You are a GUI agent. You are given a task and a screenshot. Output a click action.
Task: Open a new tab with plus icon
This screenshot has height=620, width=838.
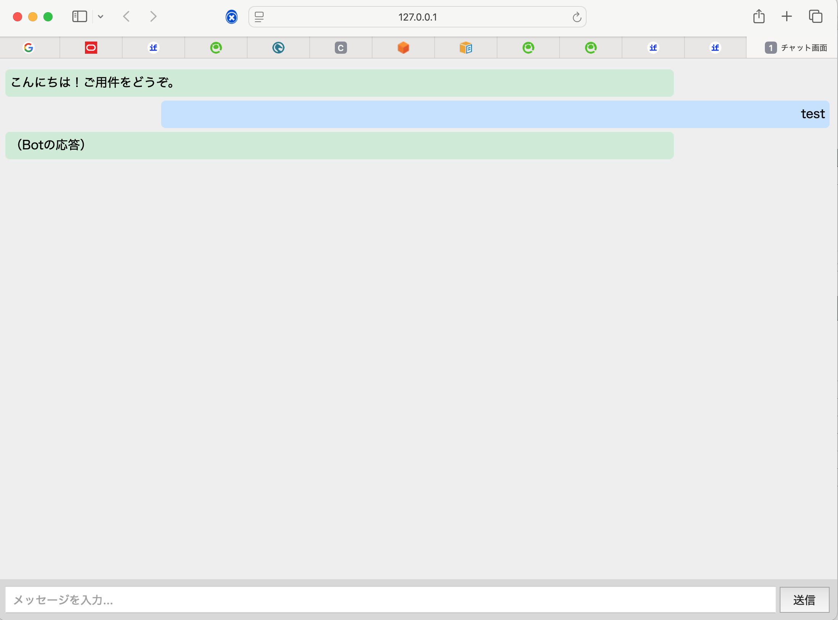click(787, 17)
